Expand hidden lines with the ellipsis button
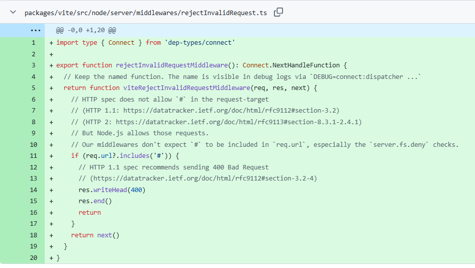The height and width of the screenshot is (268, 475). 36,30
